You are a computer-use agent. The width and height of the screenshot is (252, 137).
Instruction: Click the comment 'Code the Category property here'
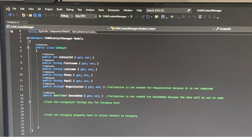[90, 115]
